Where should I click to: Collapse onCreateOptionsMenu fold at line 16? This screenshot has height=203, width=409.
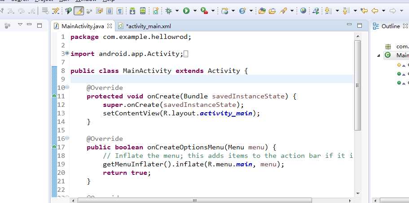click(67, 138)
